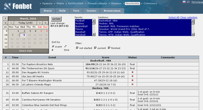The width and height of the screenshot is (203, 110).
Task: Open the Тото tab
Action: pyautogui.click(x=76, y=11)
